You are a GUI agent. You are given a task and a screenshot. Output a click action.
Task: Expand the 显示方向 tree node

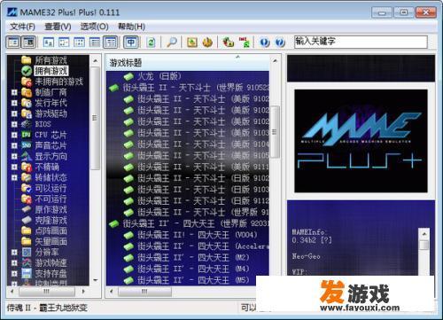pos(14,156)
